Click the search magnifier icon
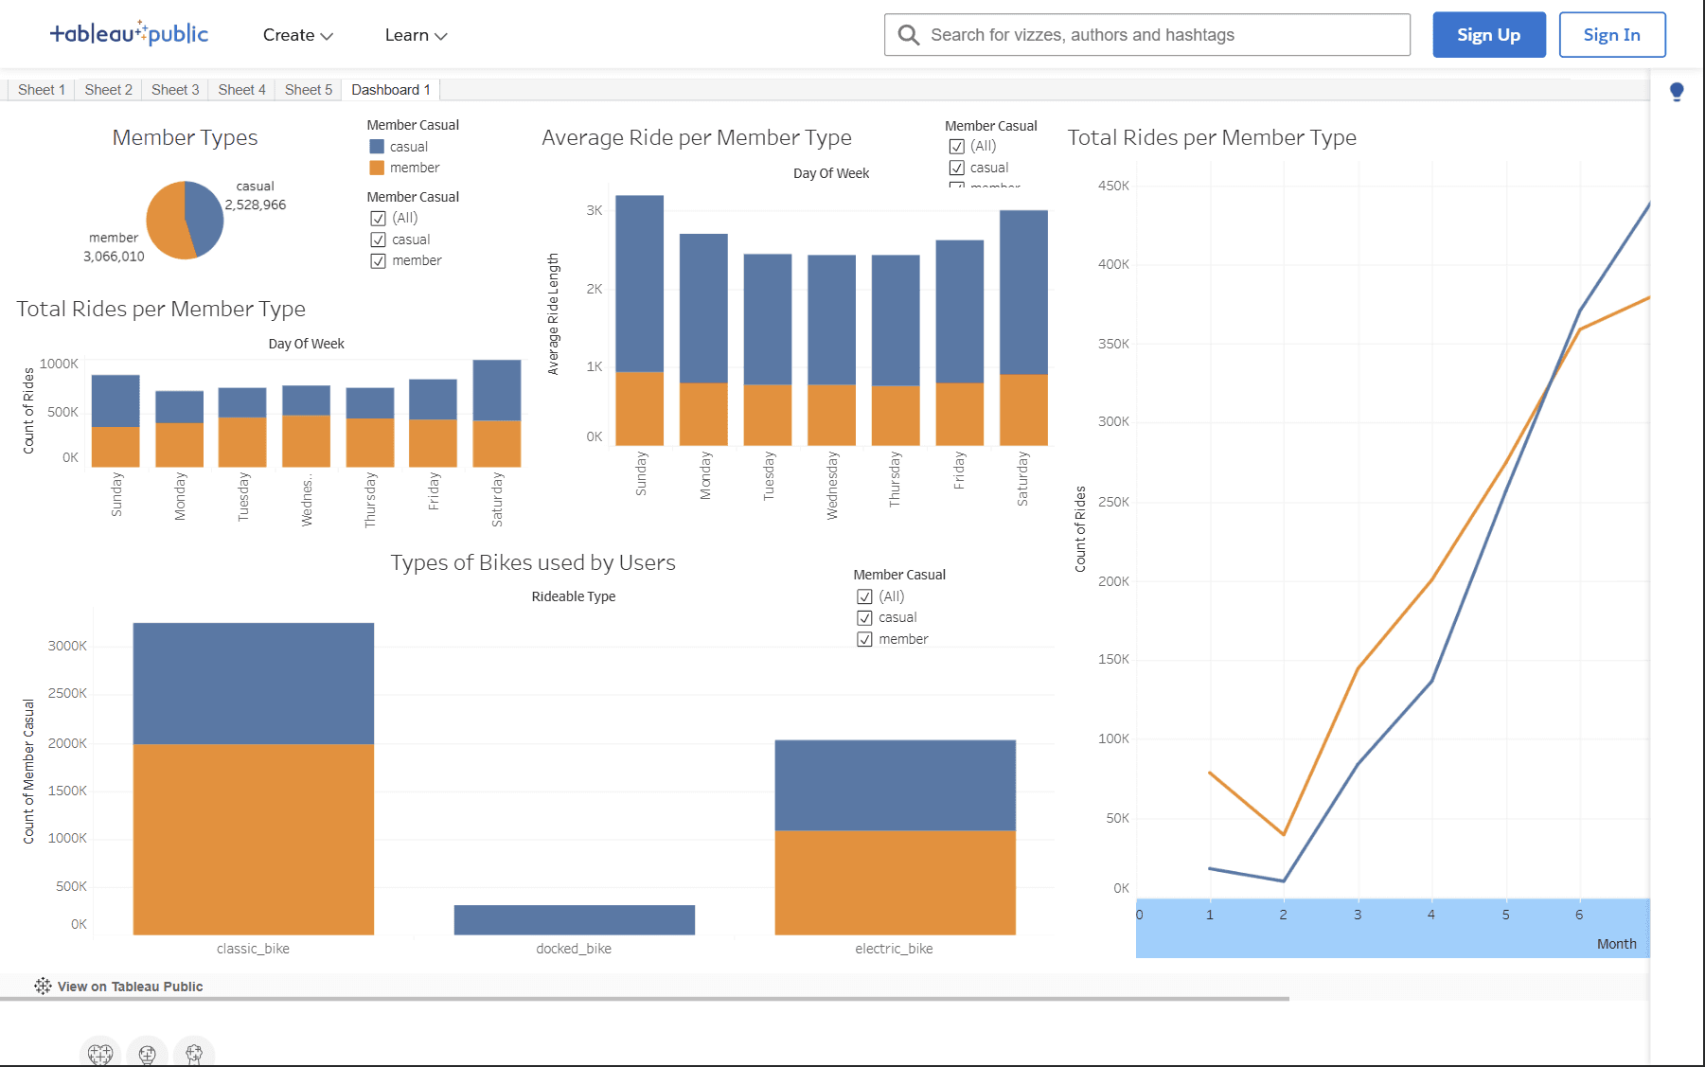1705x1067 pixels. pyautogui.click(x=908, y=34)
